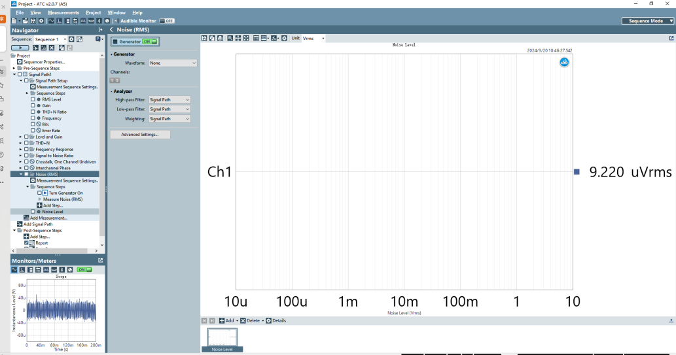676x355 pixels.
Task: Click the graph zoom magnifier icon
Action: coord(230,39)
